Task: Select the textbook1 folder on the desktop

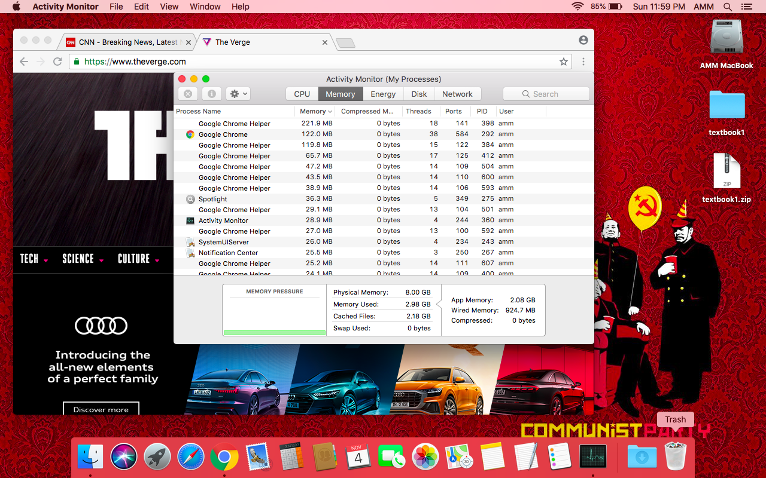Action: [727, 106]
